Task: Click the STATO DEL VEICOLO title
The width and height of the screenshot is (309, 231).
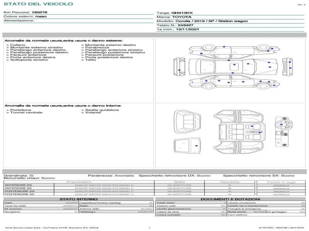Action: pyautogui.click(x=38, y=4)
